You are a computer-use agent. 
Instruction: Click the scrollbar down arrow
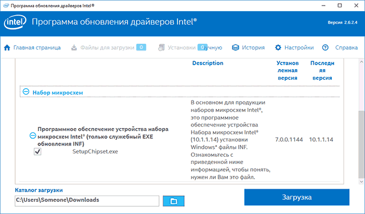(361, 181)
